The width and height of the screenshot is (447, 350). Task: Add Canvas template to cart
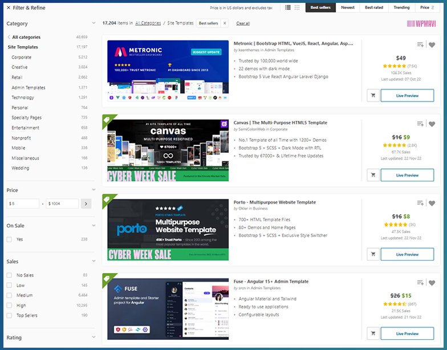pyautogui.click(x=373, y=175)
